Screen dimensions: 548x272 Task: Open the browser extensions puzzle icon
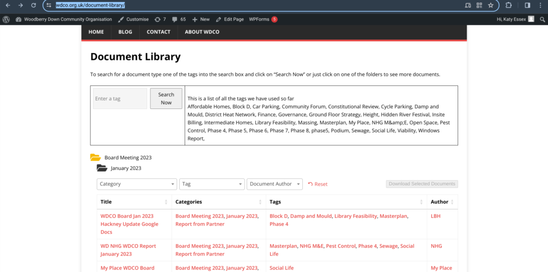pyautogui.click(x=509, y=5)
